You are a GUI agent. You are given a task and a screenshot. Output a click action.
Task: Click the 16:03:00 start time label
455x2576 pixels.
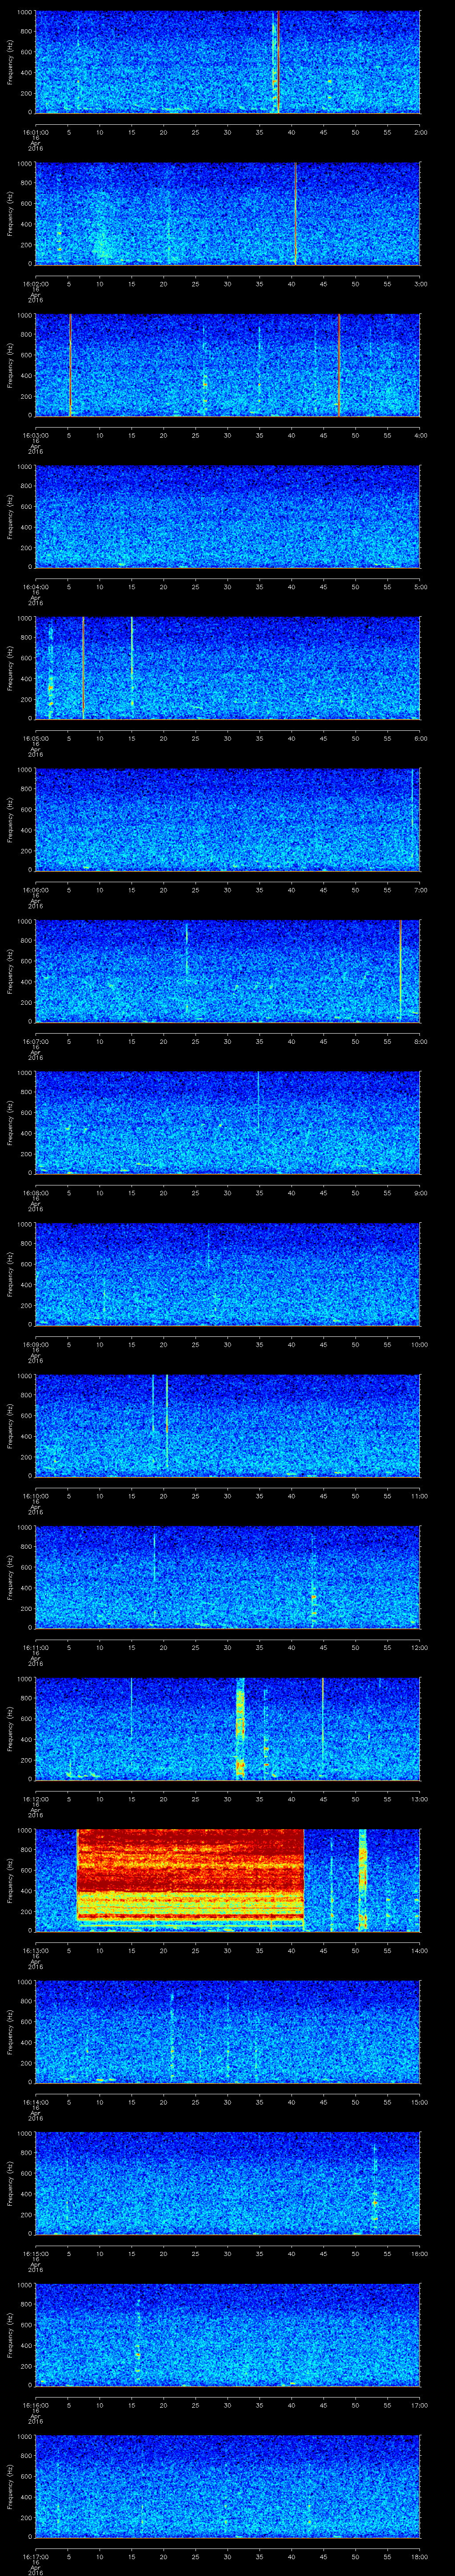(x=35, y=435)
